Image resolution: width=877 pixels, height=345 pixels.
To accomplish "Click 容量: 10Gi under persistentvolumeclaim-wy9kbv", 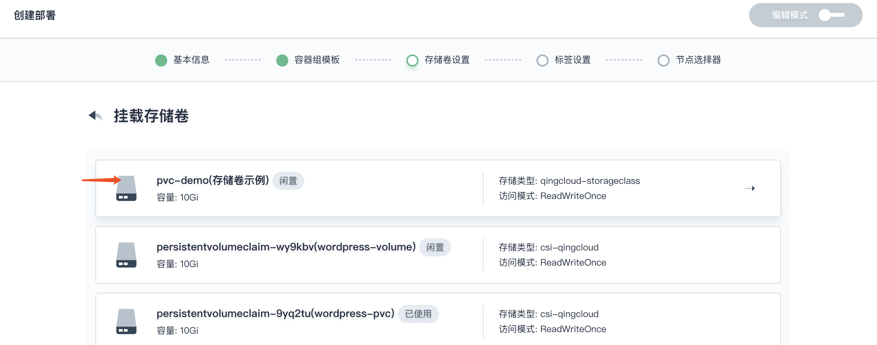I will click(177, 264).
